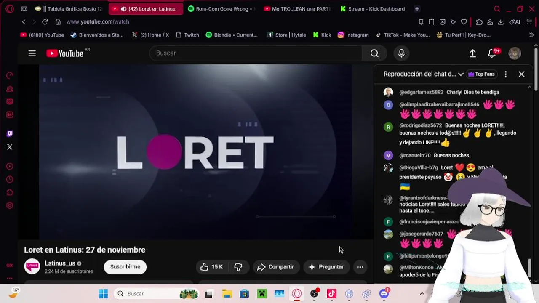Like the video with thumbs up

[x=211, y=267]
